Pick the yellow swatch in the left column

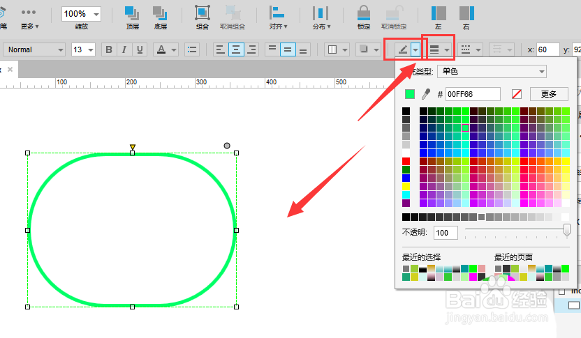click(x=406, y=186)
